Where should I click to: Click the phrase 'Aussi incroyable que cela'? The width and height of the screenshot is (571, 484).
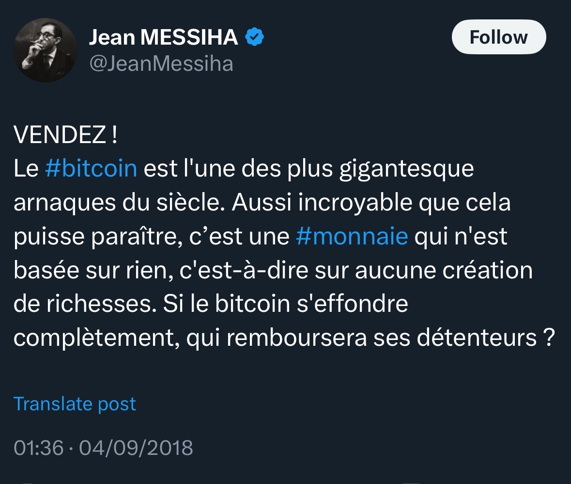pos(371,203)
